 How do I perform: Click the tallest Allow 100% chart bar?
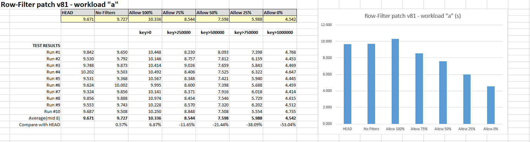tap(395, 81)
